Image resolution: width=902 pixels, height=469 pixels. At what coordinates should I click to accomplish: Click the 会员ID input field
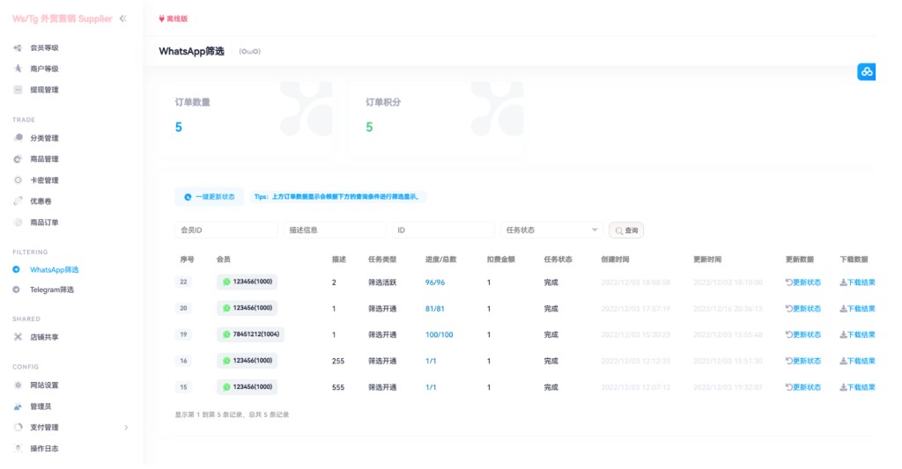[226, 230]
